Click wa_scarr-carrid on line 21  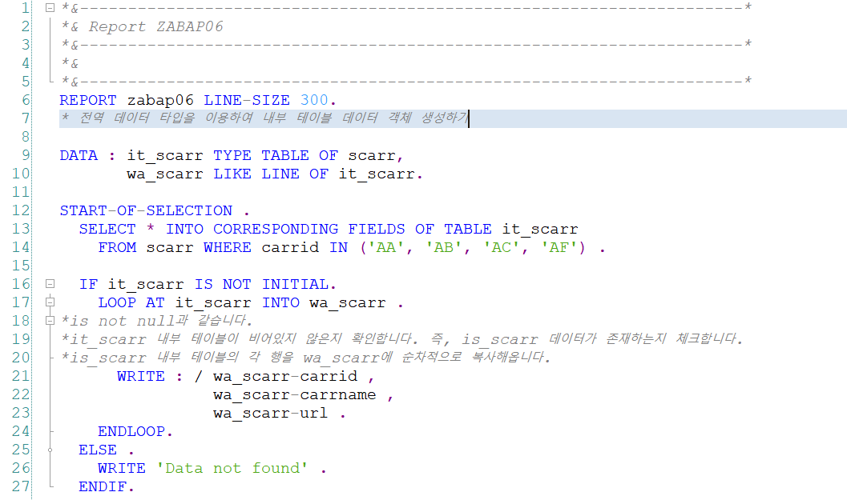click(285, 377)
